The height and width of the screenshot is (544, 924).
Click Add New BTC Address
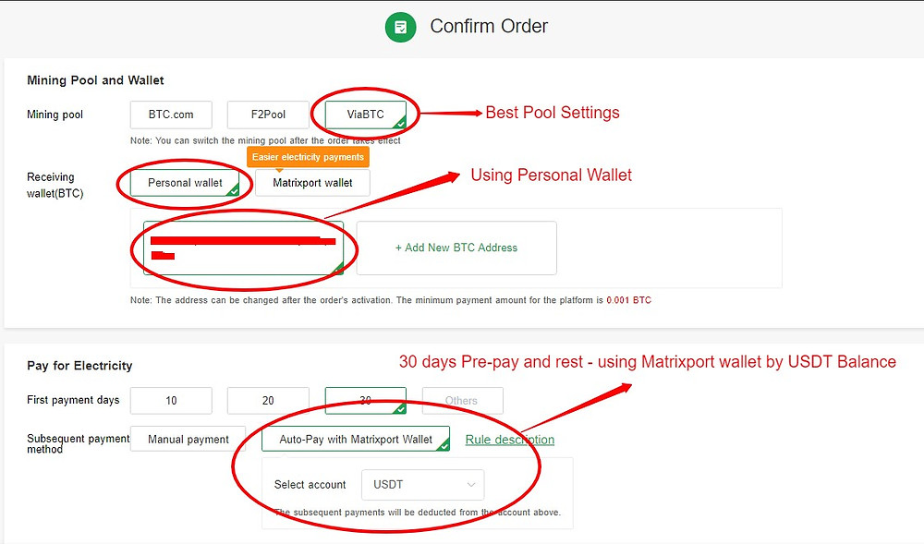coord(456,248)
